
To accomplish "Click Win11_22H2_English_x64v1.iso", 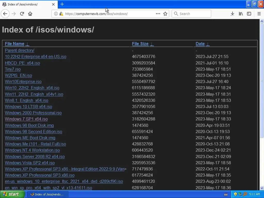I will pos(34,94).
